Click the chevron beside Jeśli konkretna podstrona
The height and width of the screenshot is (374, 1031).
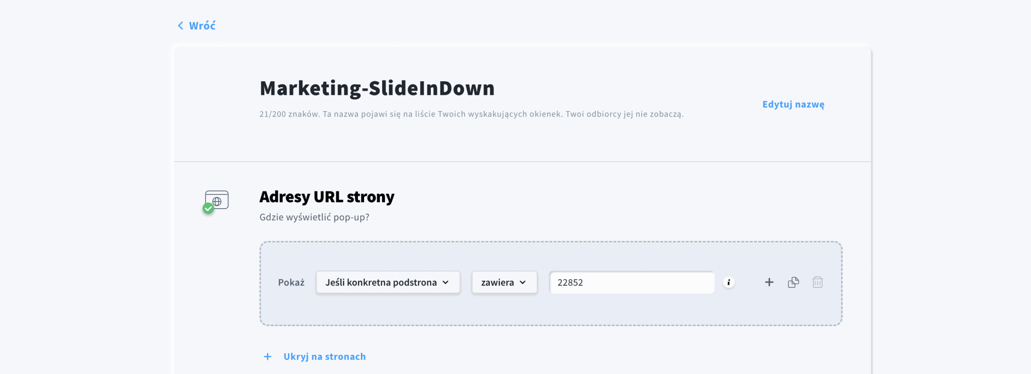point(445,282)
